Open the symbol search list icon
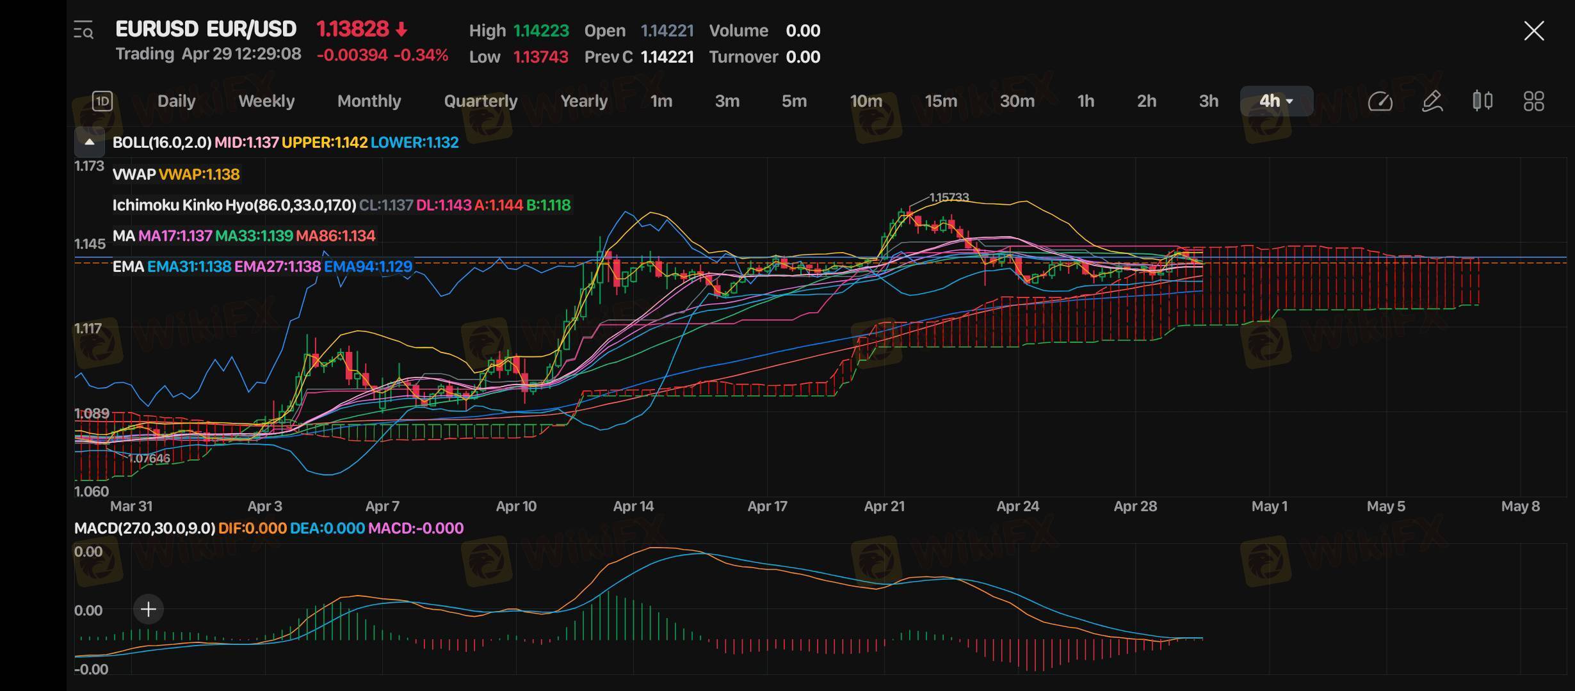The height and width of the screenshot is (691, 1575). [x=84, y=30]
